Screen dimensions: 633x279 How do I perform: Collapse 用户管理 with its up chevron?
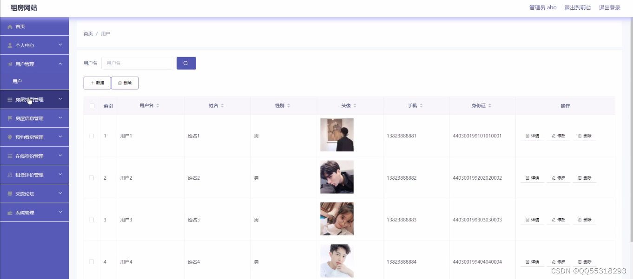click(60, 64)
